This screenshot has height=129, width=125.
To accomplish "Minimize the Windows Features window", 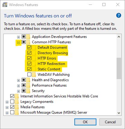I will (x=90, y=5).
